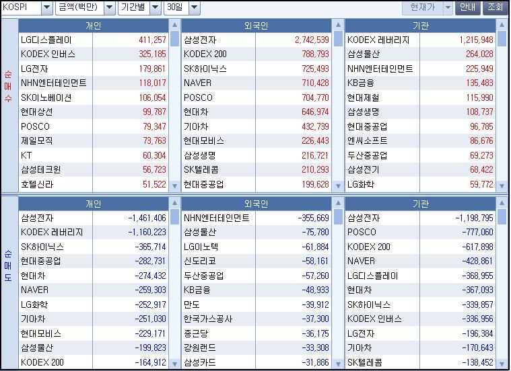
Task: Select 신도리코 in 순매도 외국인 list
Action: 200,261
